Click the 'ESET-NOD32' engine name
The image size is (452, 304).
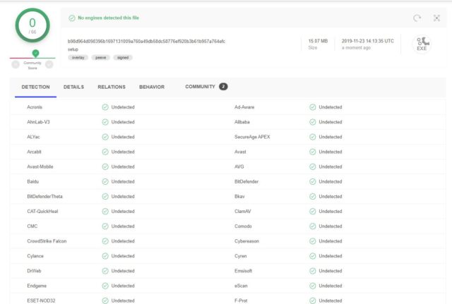pos(41,301)
